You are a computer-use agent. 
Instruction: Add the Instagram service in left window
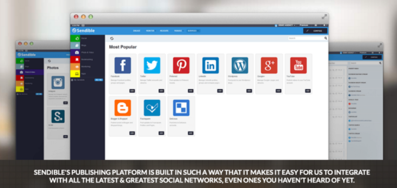(66, 103)
